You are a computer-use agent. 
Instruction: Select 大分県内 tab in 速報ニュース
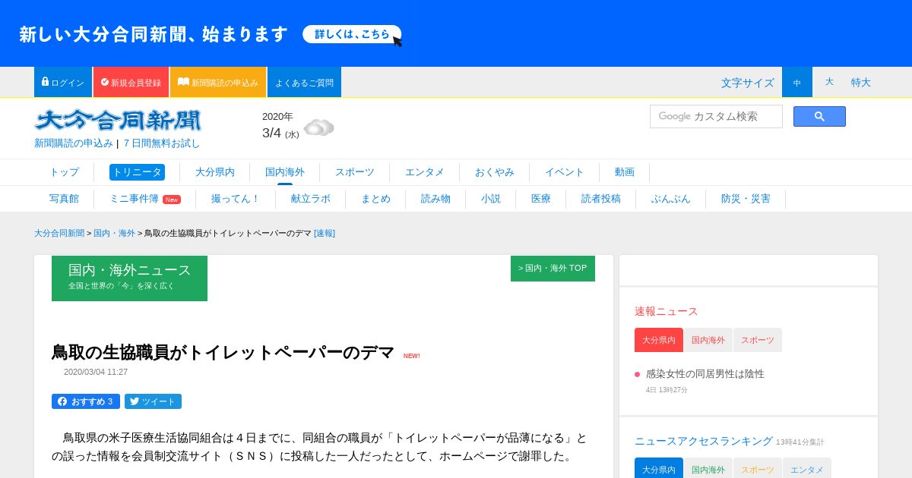[x=659, y=340]
